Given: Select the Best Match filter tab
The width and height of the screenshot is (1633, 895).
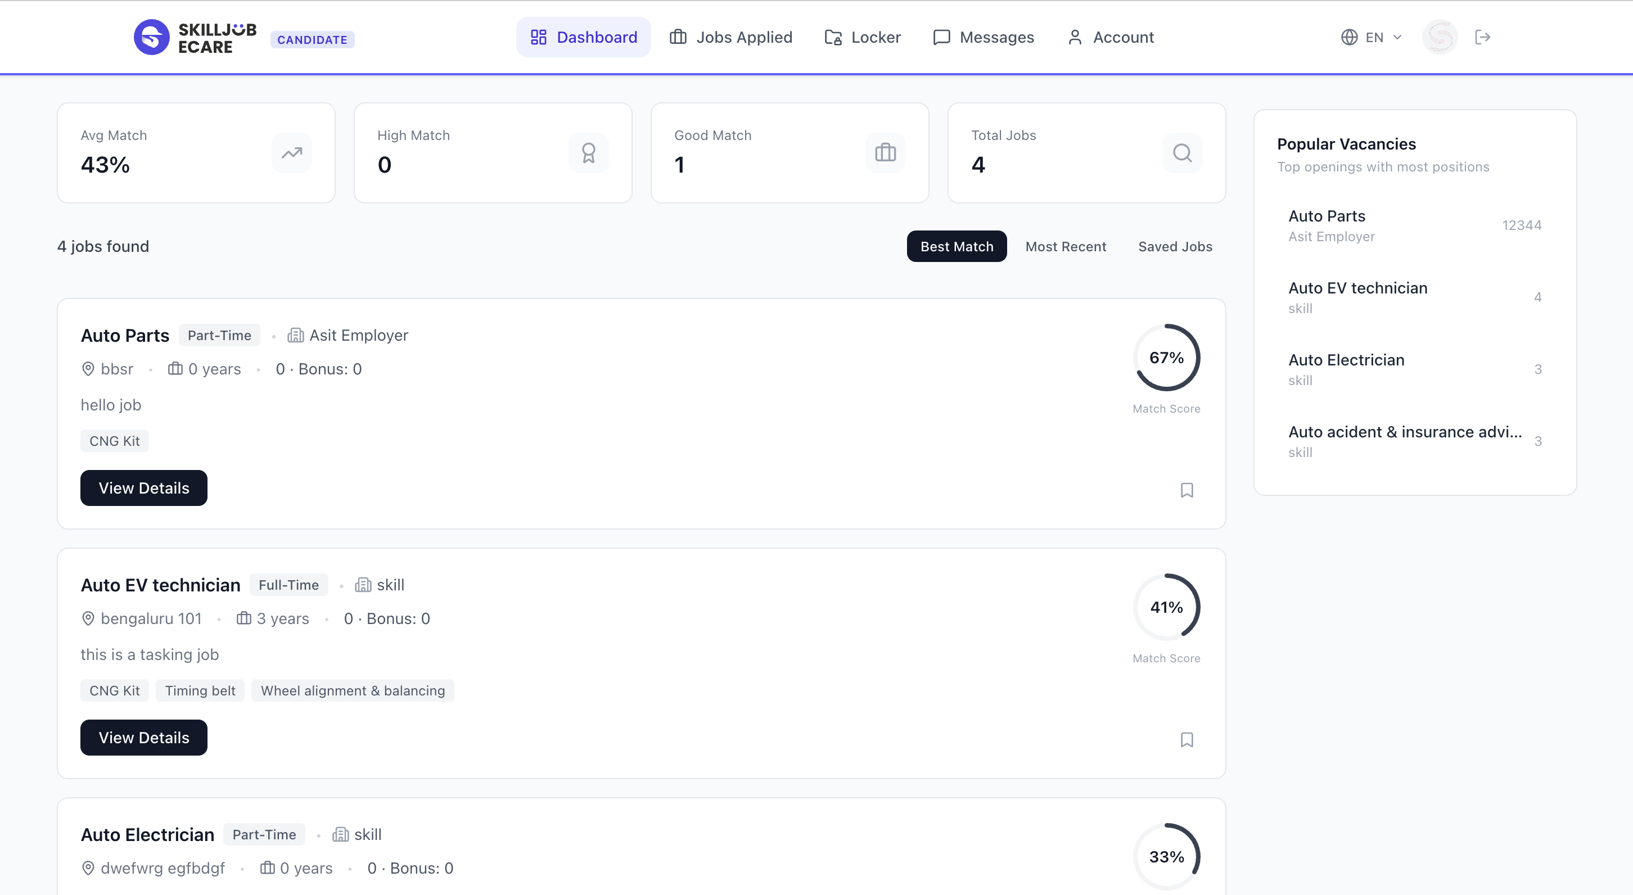Looking at the screenshot, I should pos(956,246).
